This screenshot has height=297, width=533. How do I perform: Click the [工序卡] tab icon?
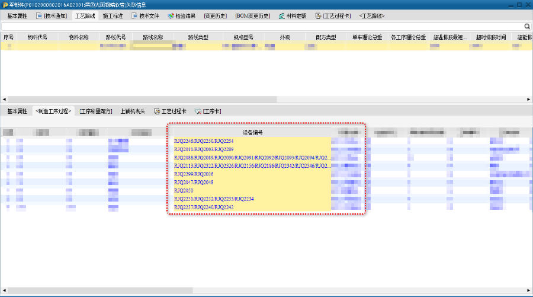click(198, 111)
